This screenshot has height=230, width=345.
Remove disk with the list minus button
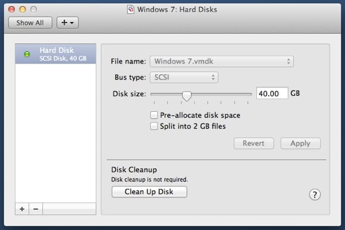coord(36,209)
